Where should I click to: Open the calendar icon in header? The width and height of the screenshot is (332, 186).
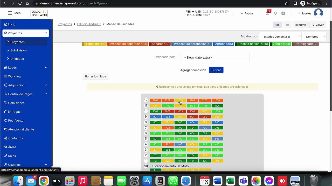point(283,13)
